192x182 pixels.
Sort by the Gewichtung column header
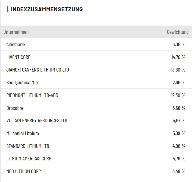pyautogui.click(x=177, y=32)
